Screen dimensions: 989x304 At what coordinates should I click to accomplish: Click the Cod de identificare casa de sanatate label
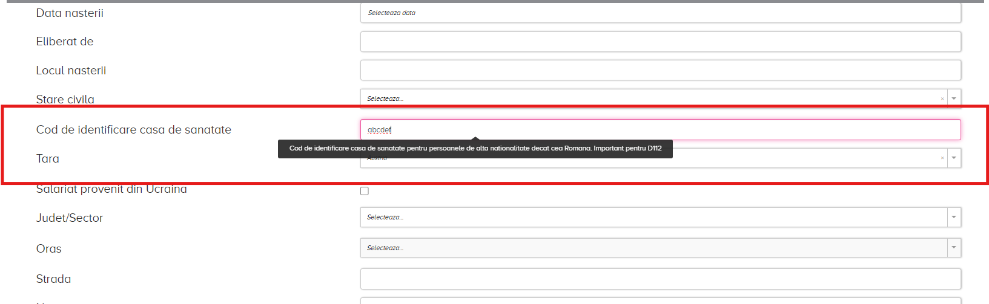[x=133, y=130]
